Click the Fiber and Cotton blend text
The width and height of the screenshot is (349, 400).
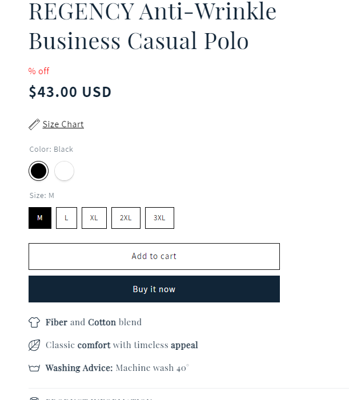pos(94,322)
